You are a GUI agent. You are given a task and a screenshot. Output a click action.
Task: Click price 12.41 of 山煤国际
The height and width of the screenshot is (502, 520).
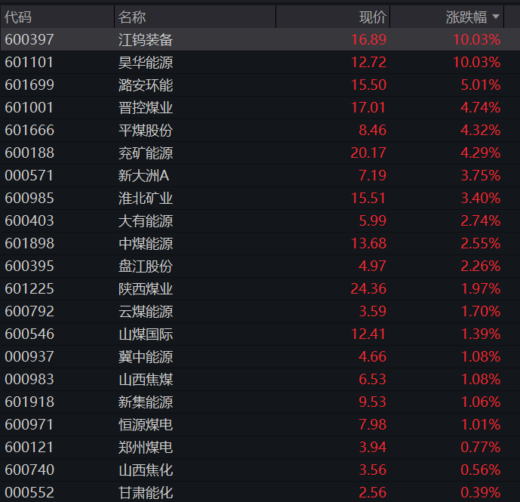(x=368, y=334)
